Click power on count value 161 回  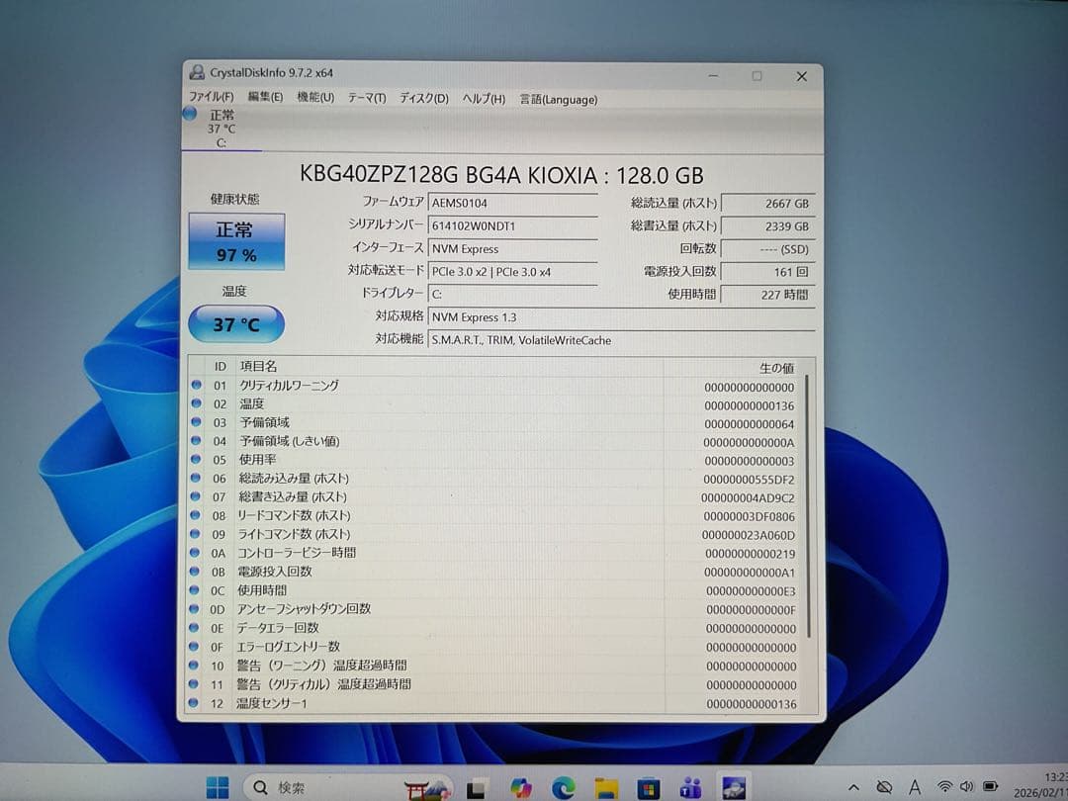point(767,272)
